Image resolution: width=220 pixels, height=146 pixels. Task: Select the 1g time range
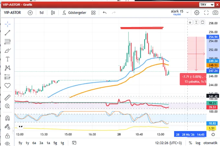point(62,143)
